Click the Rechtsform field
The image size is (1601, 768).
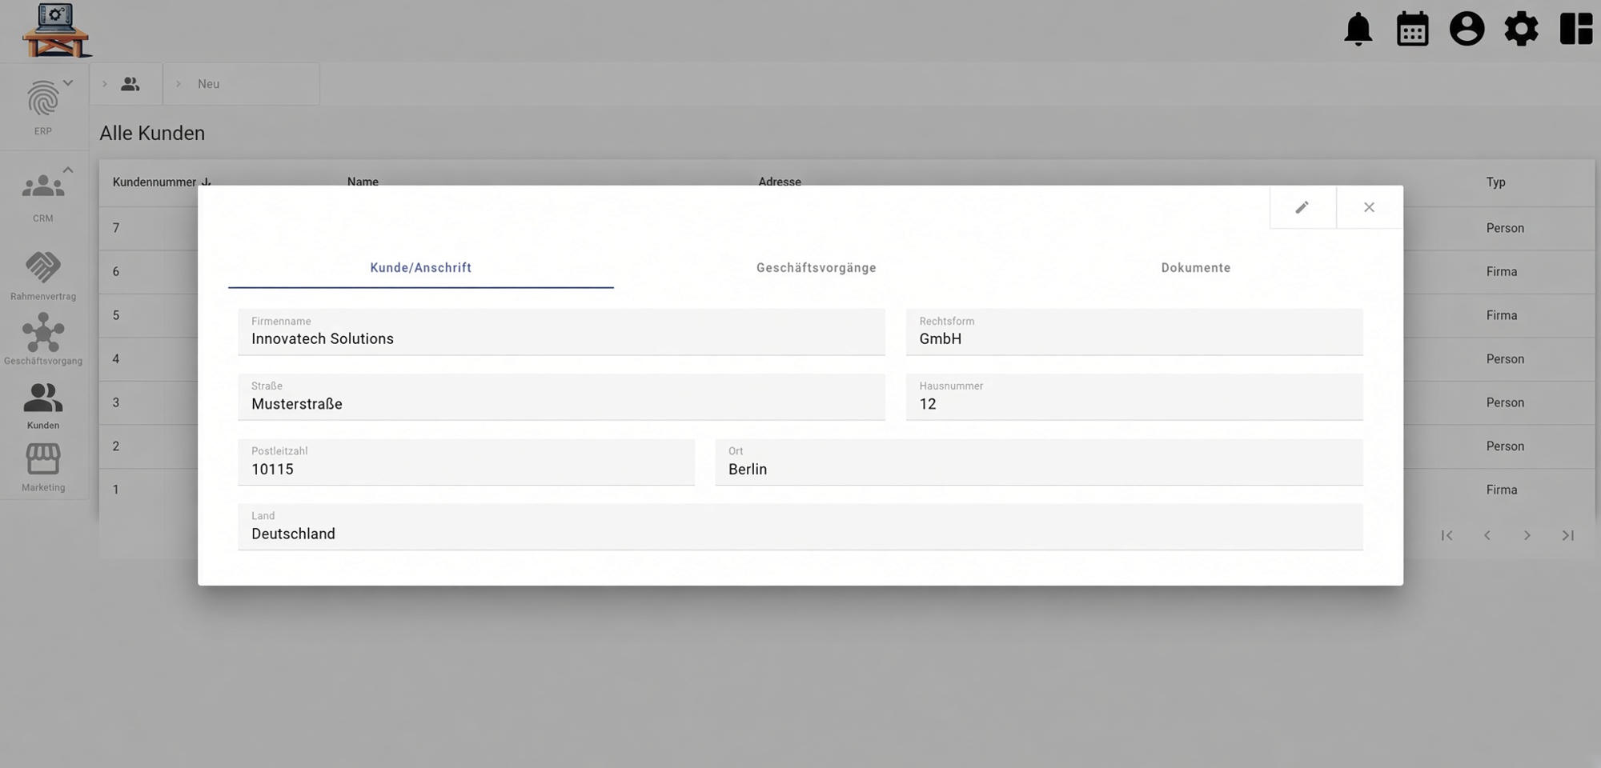pos(1134,332)
